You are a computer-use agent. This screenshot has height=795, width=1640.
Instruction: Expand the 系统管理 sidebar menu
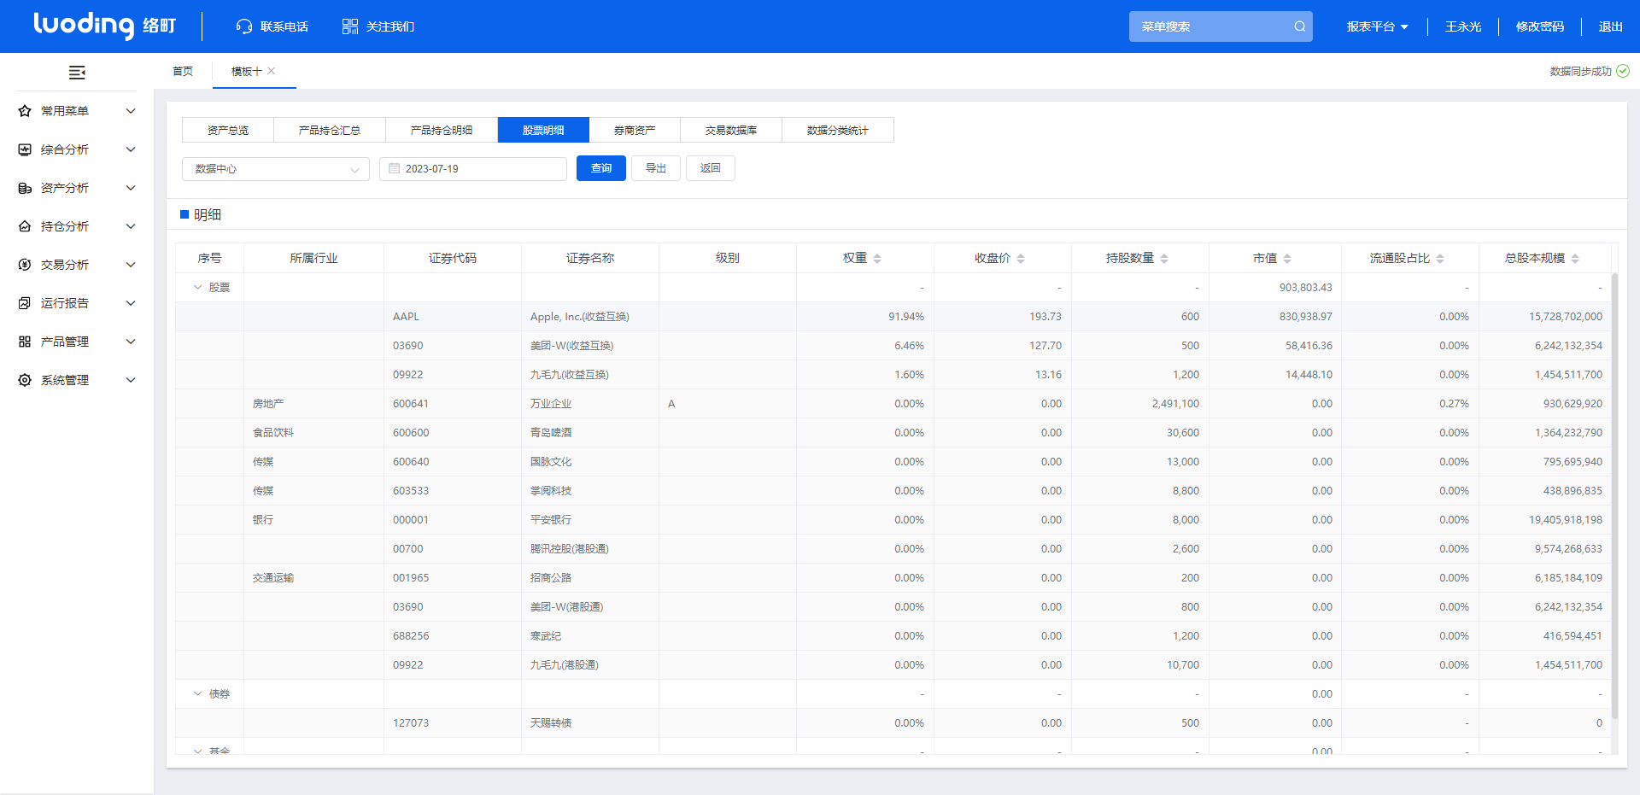click(131, 380)
